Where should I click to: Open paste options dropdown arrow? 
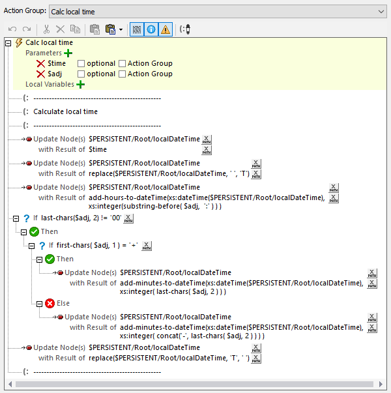point(121,29)
